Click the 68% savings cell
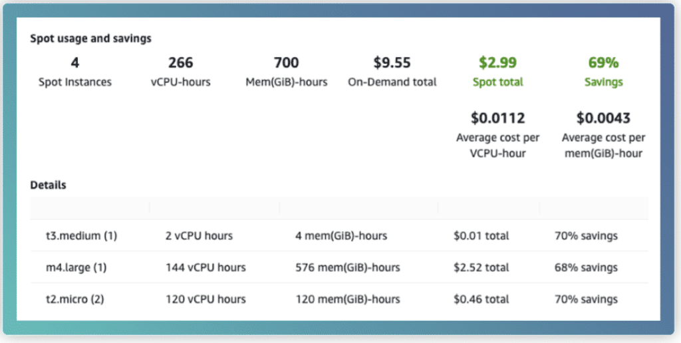This screenshot has width=681, height=343. [586, 268]
